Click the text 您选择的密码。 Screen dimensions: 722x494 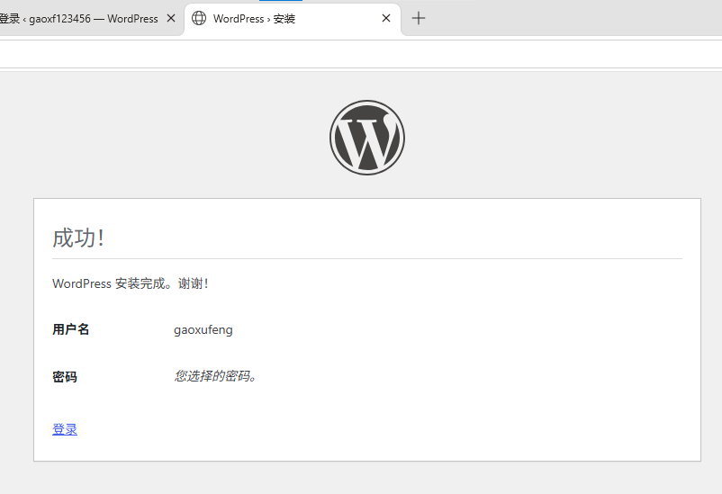point(215,376)
